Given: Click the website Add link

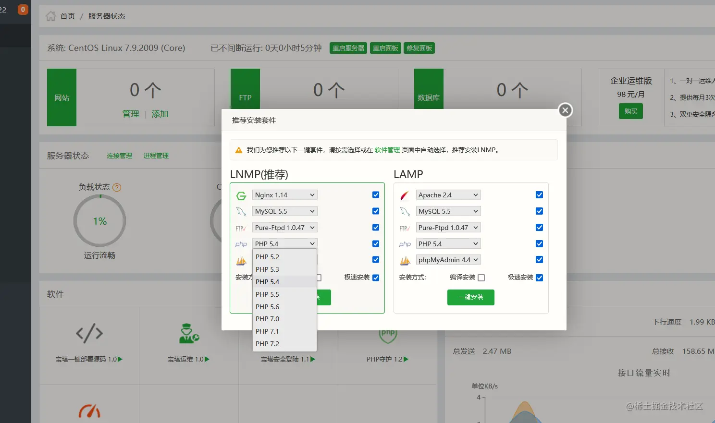Looking at the screenshot, I should pos(160,114).
